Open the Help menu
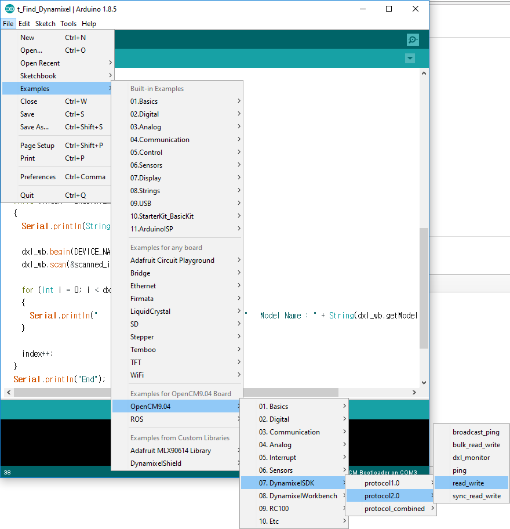 [x=89, y=24]
